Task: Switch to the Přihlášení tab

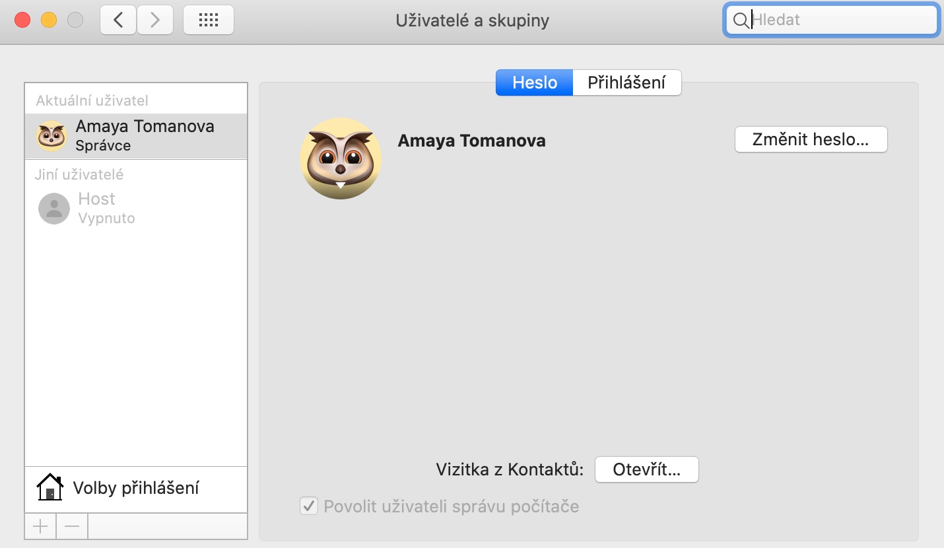Action: pyautogui.click(x=626, y=83)
